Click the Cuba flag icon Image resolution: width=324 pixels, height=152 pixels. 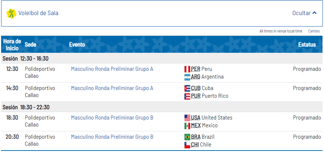(187, 89)
